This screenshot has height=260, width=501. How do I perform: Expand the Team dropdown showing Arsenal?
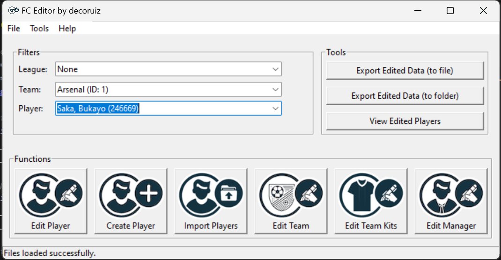pyautogui.click(x=275, y=90)
